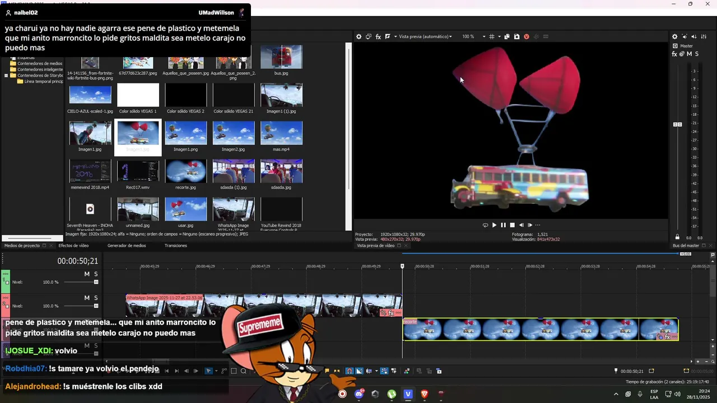Select Vista previa de vídeo tab
The image size is (717, 403).
pyautogui.click(x=376, y=245)
